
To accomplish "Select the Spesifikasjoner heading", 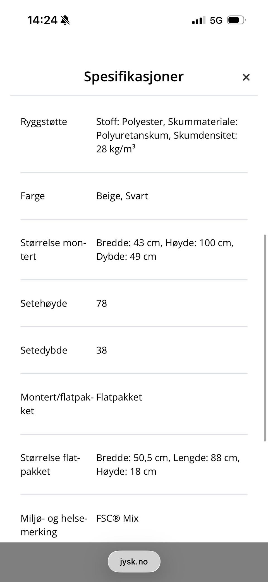I will pyautogui.click(x=134, y=77).
